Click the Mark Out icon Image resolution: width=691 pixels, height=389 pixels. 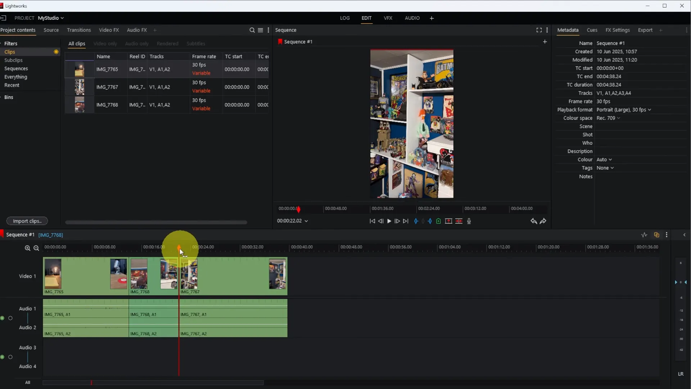tap(430, 221)
